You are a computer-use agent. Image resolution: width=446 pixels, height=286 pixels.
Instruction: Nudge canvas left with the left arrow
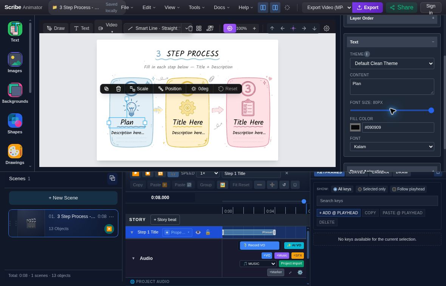tap(282, 28)
